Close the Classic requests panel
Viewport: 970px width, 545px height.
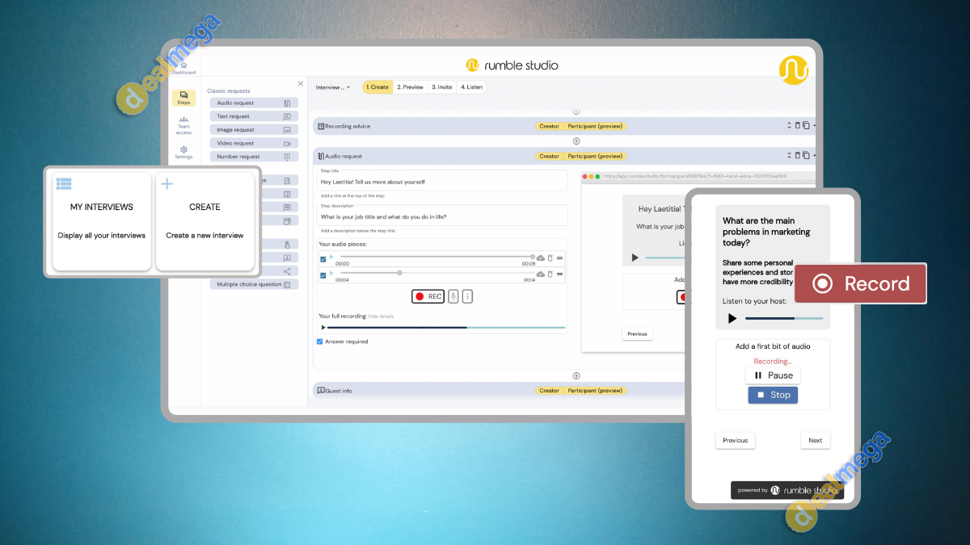pyautogui.click(x=301, y=83)
